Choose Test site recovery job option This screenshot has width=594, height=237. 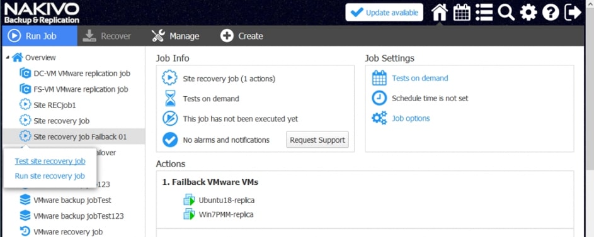coord(50,162)
